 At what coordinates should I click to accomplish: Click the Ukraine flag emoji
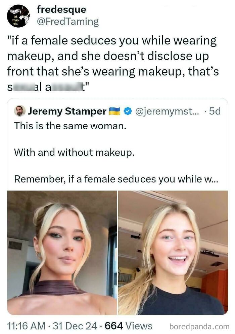[114, 111]
